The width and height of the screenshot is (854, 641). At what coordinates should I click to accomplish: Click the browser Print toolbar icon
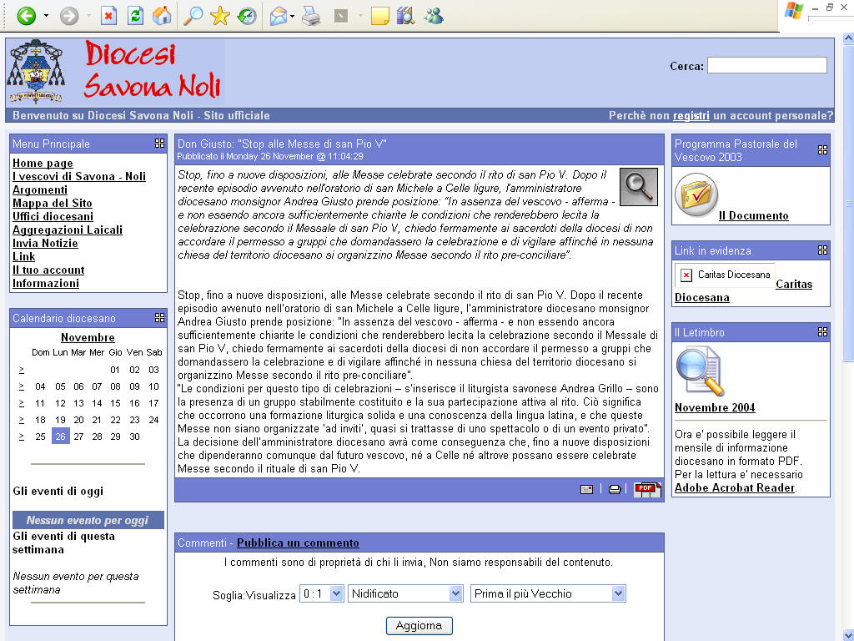coord(311,16)
